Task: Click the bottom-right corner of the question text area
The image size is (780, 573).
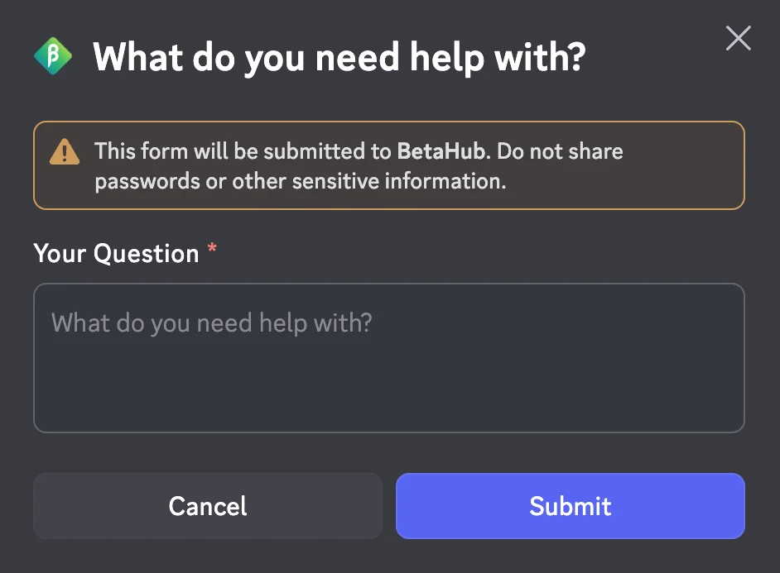Action: [x=735, y=423]
